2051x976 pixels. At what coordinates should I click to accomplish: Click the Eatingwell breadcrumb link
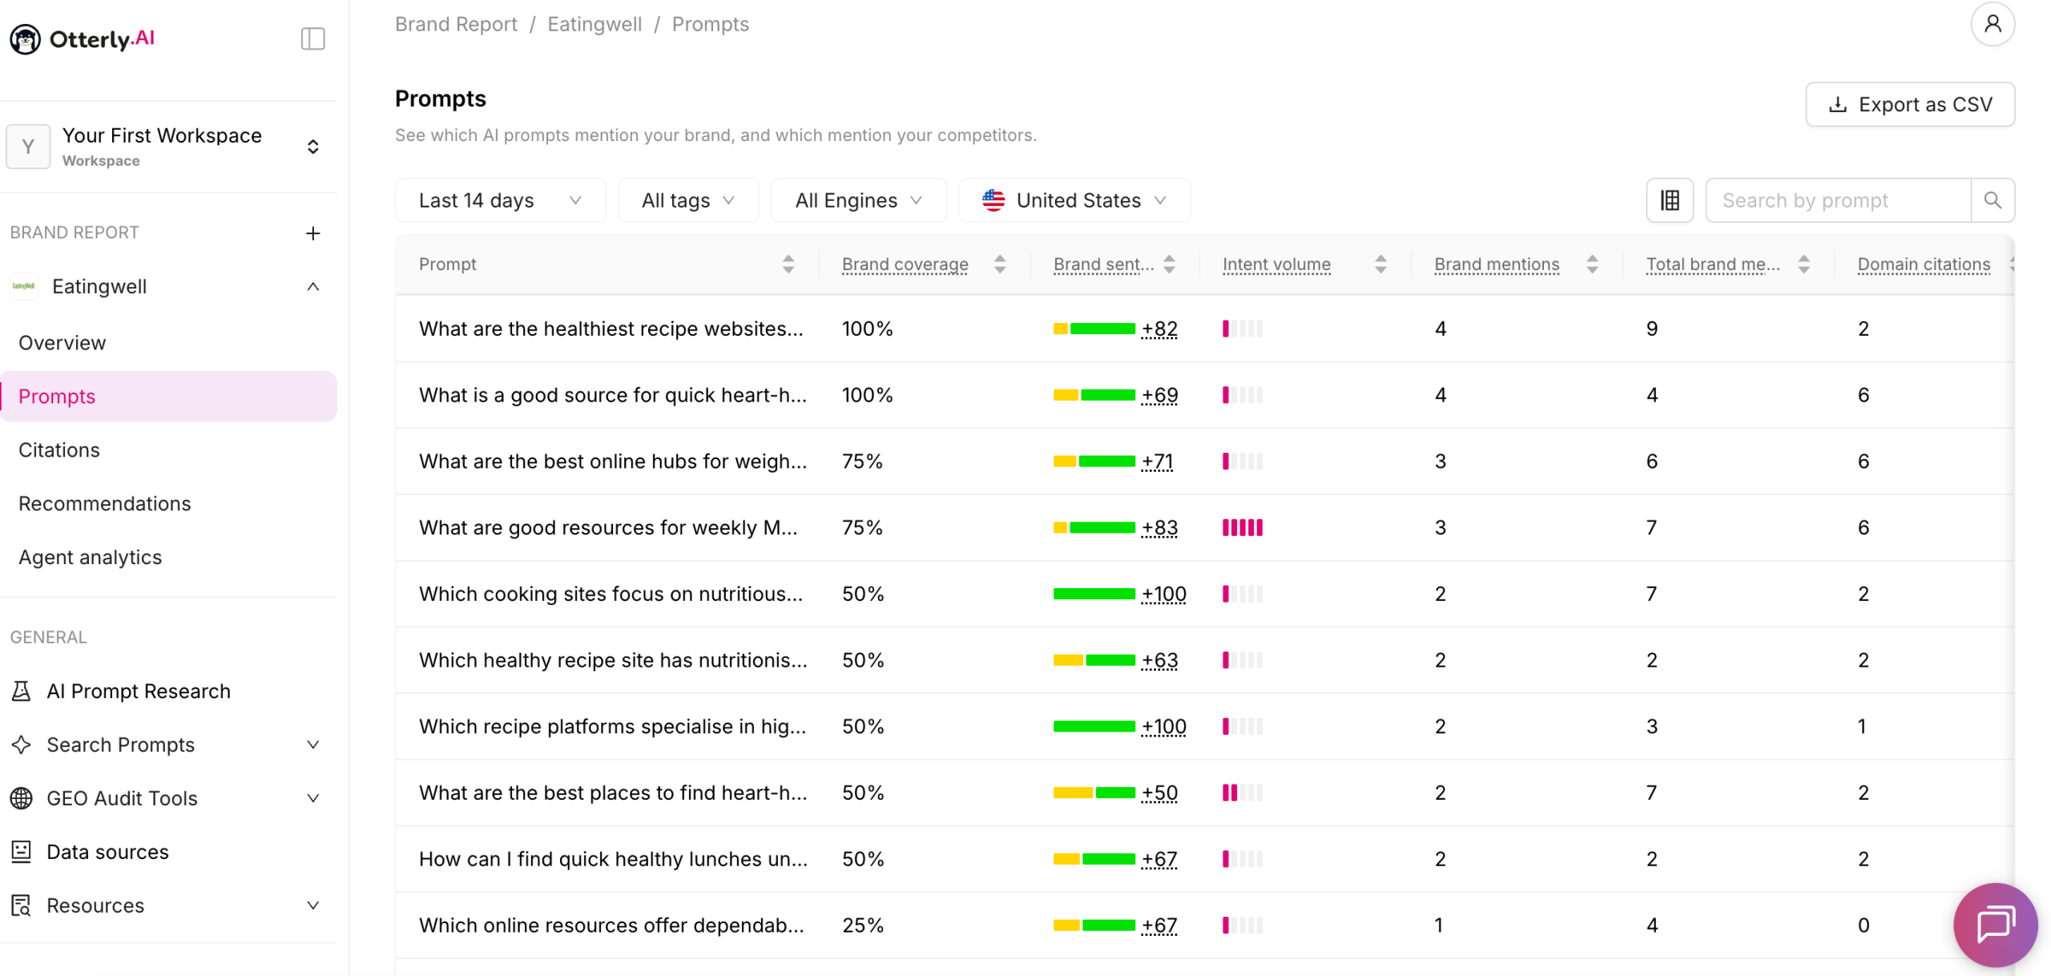[x=594, y=24]
